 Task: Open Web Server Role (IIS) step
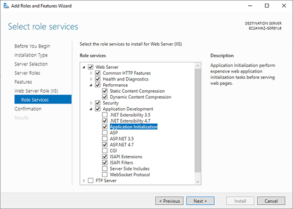(36, 91)
